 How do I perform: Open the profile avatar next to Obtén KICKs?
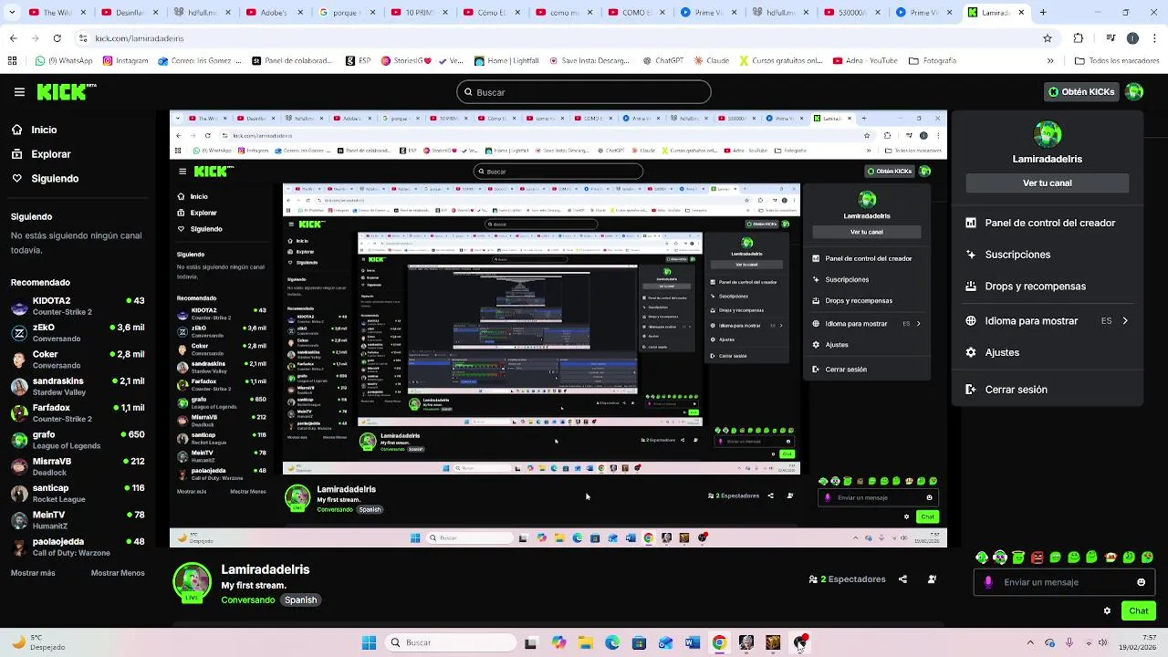point(1134,91)
